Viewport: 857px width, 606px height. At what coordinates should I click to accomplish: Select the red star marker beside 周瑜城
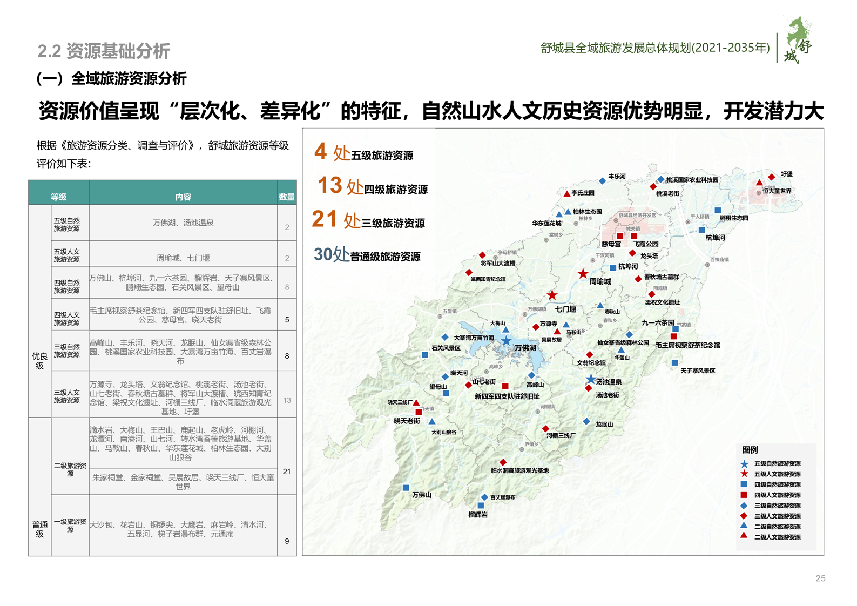[x=583, y=274]
